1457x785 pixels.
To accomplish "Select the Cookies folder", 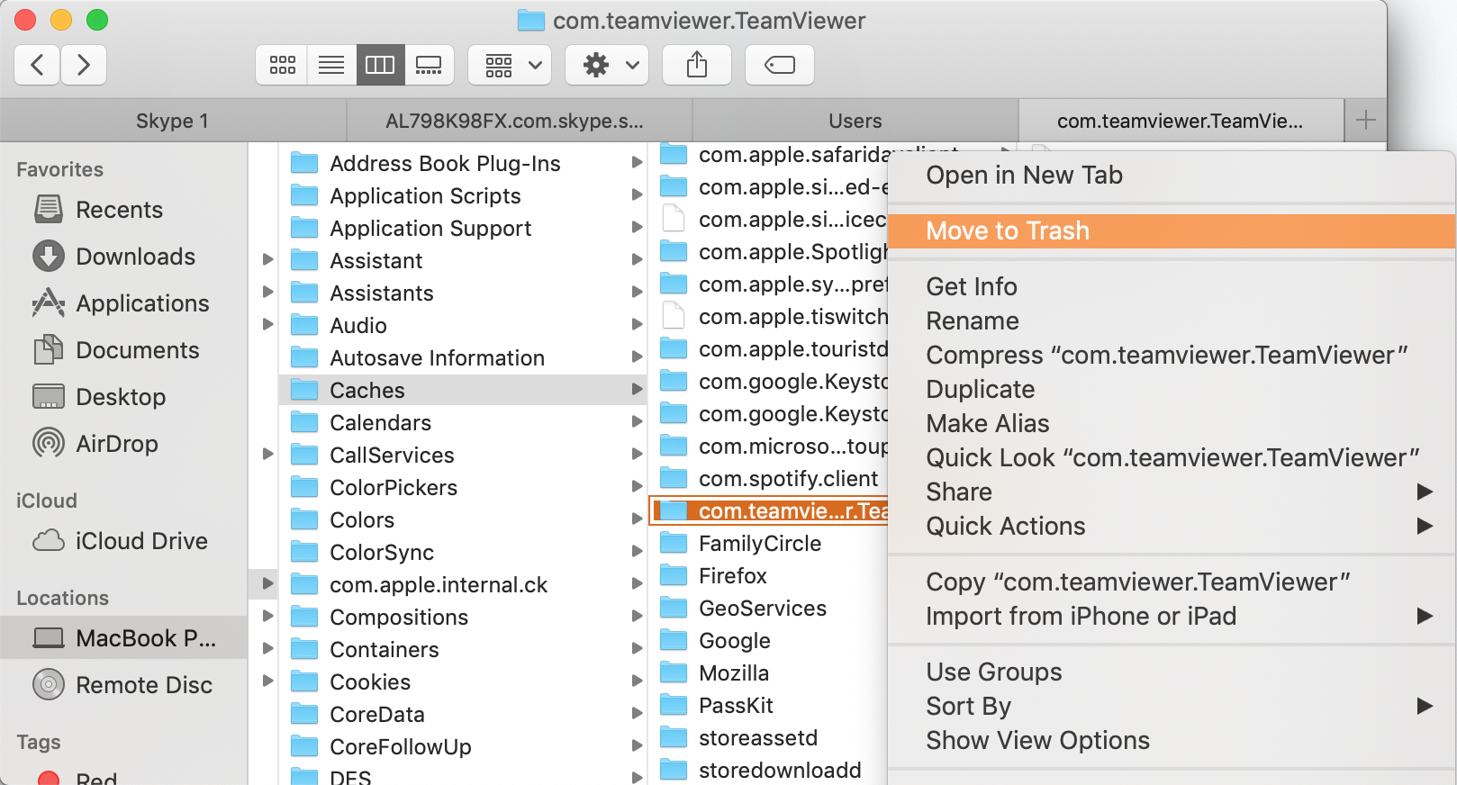I will click(463, 682).
